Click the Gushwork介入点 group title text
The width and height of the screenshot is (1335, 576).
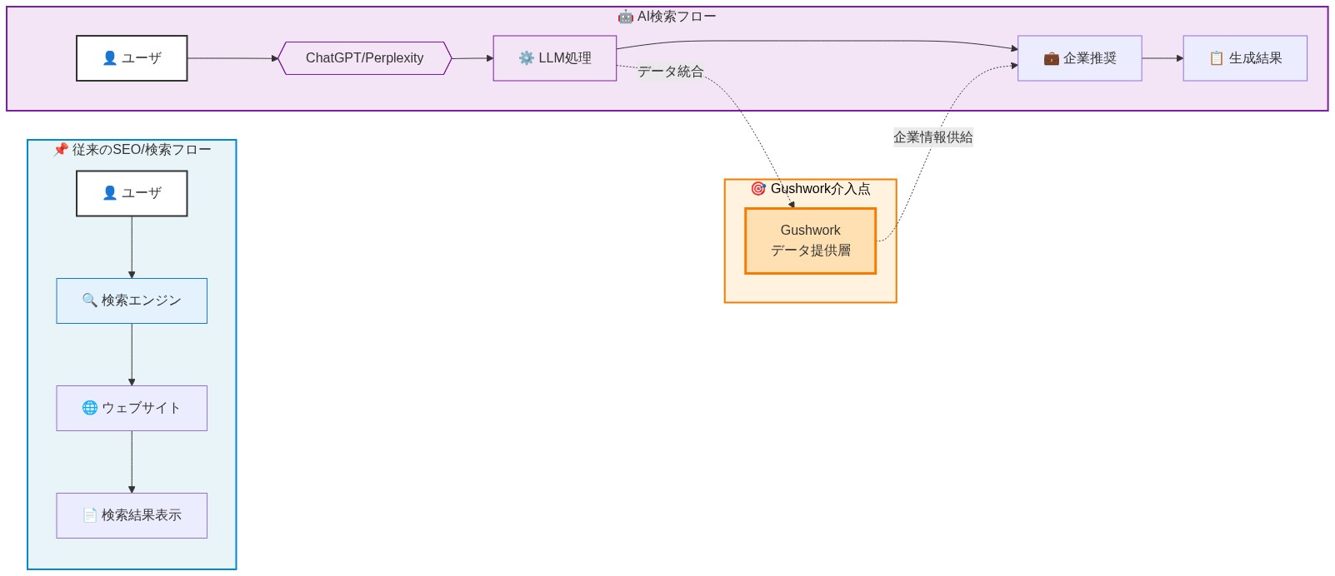click(x=821, y=188)
